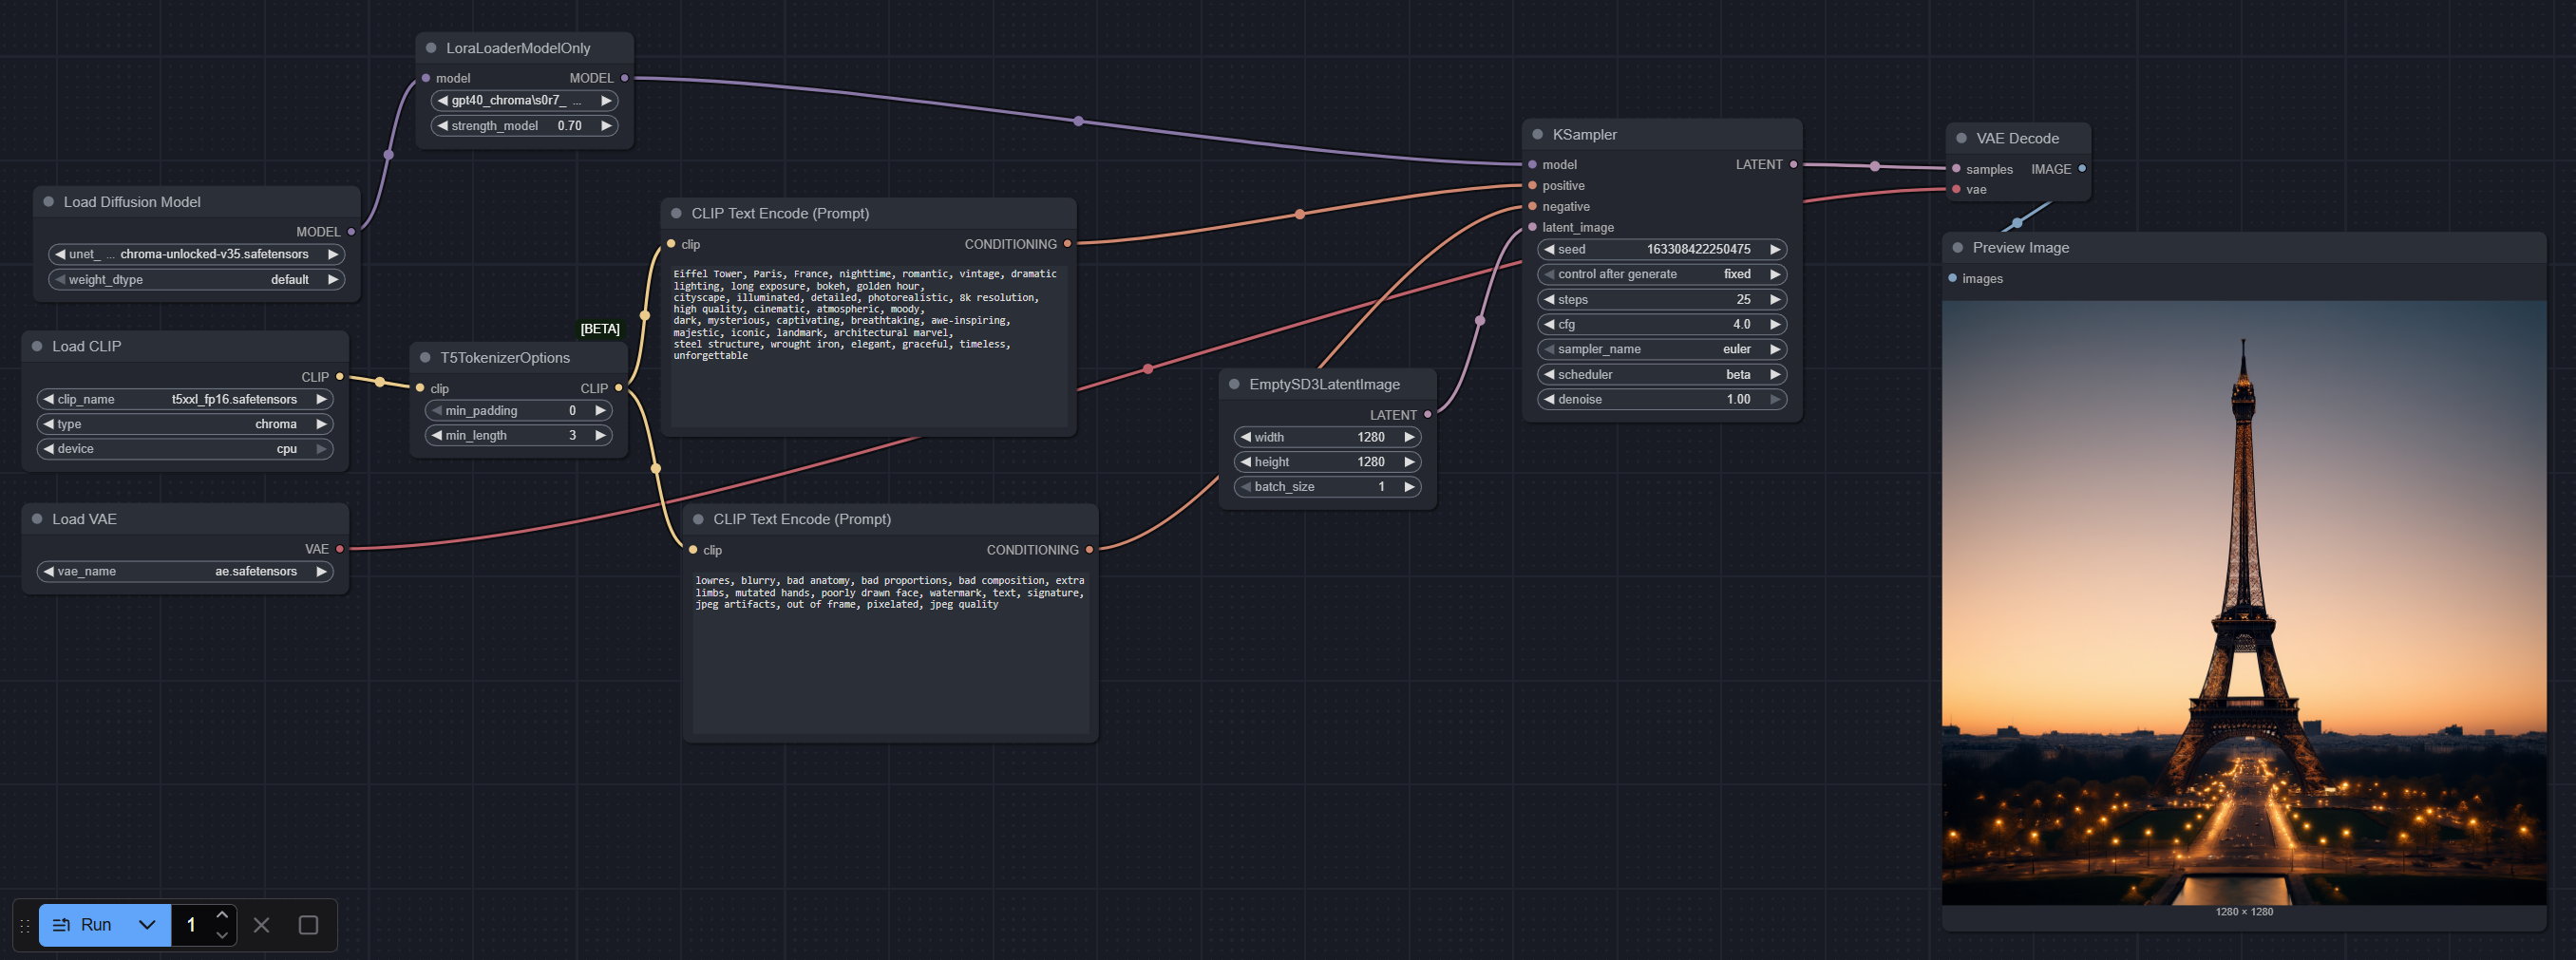Open the vae_name selector showing ae.safetensors
Image resolution: width=2576 pixels, height=960 pixels.
click(185, 572)
